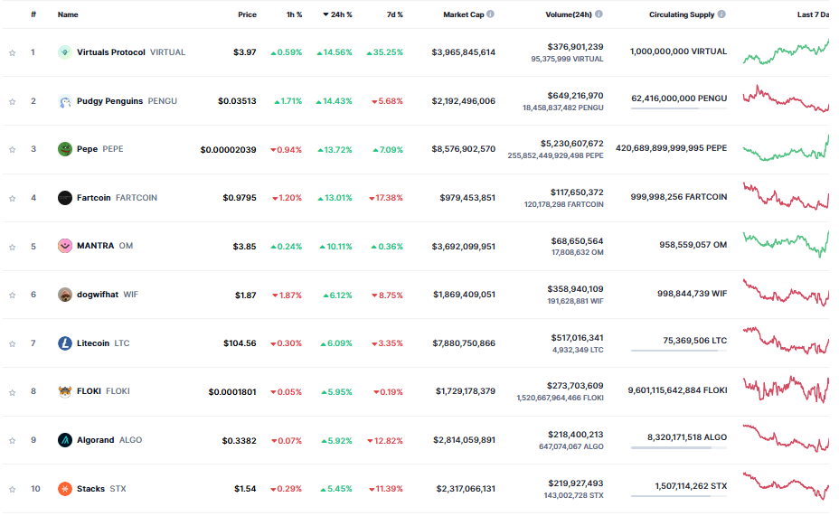The width and height of the screenshot is (839, 516).
Task: Click the Pudgy Penguins coin logo
Action: click(65, 101)
